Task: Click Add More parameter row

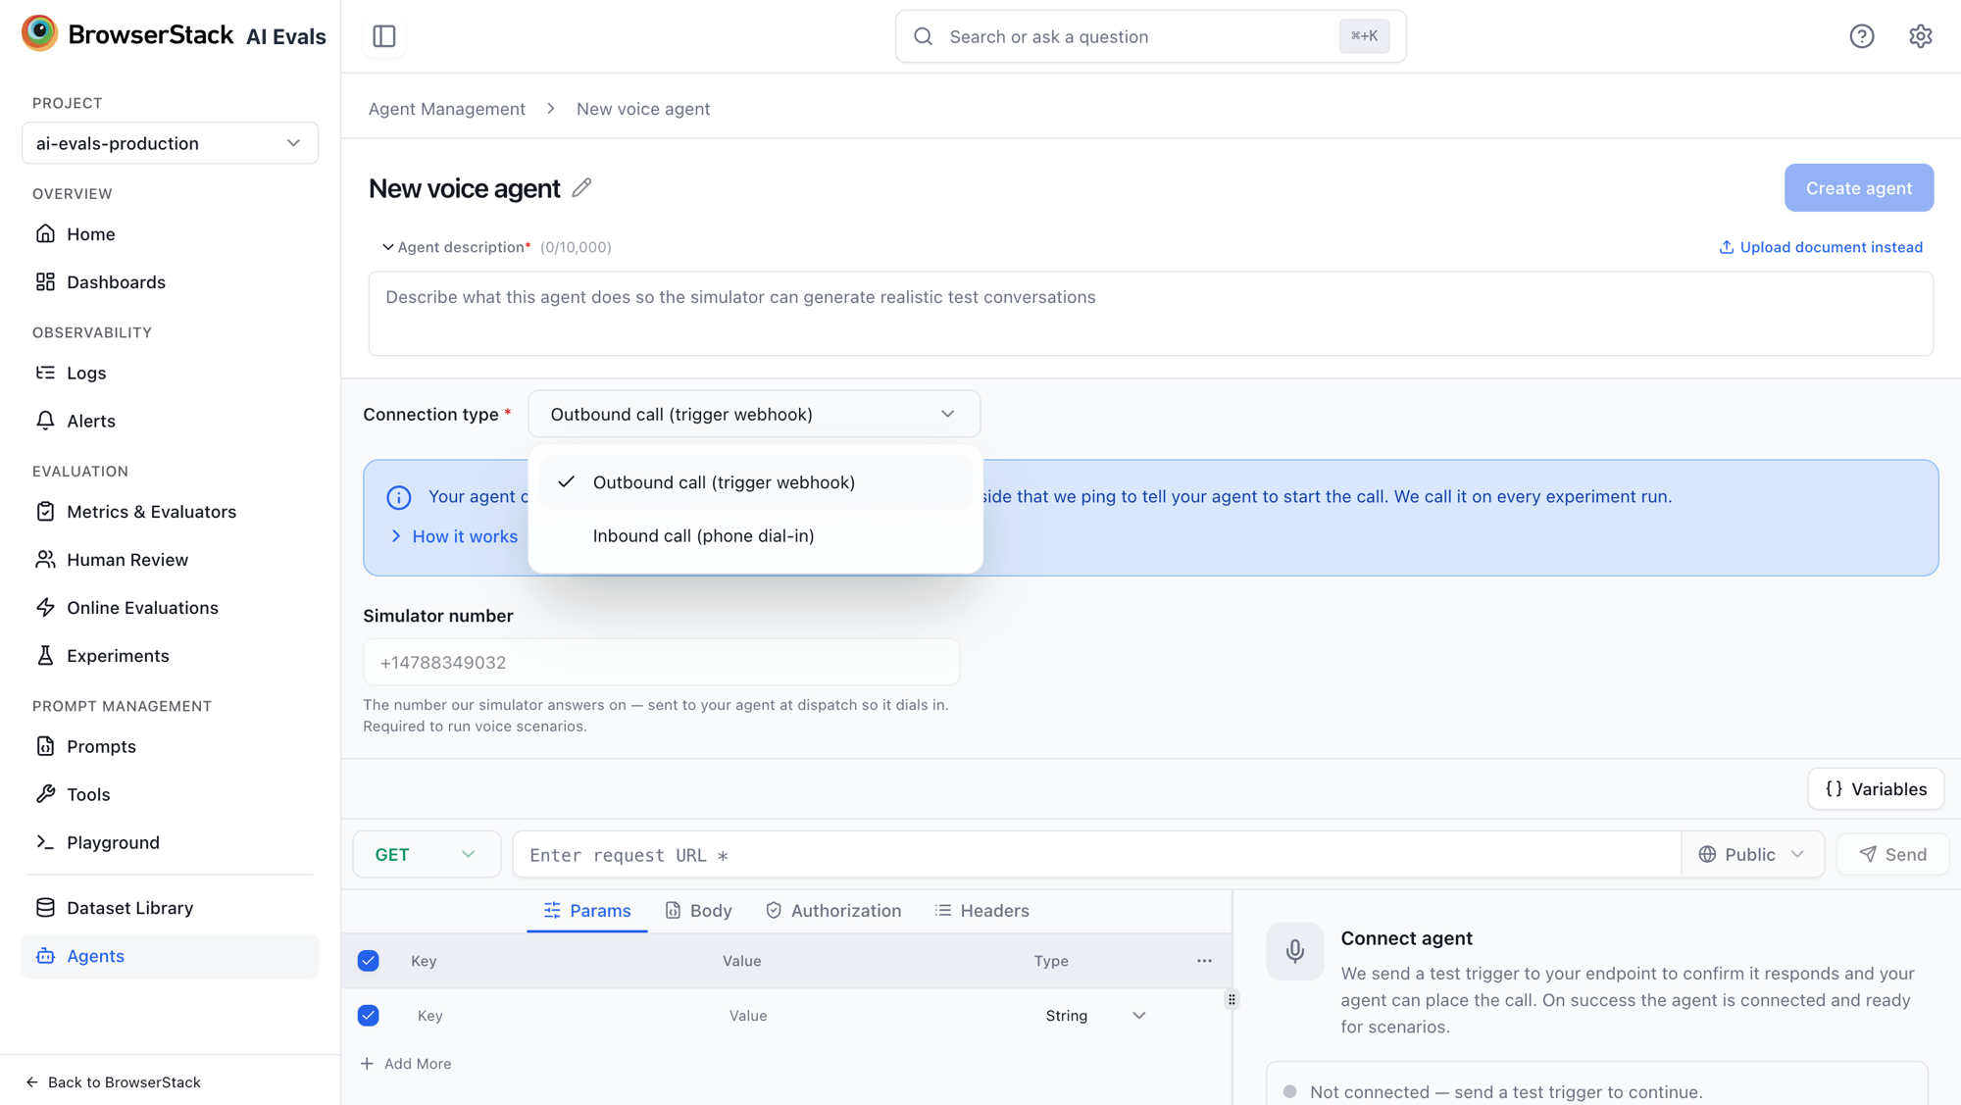Action: tap(406, 1064)
